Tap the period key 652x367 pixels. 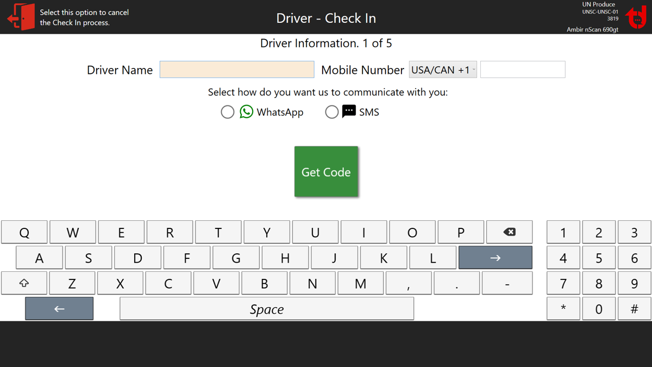[457, 283]
